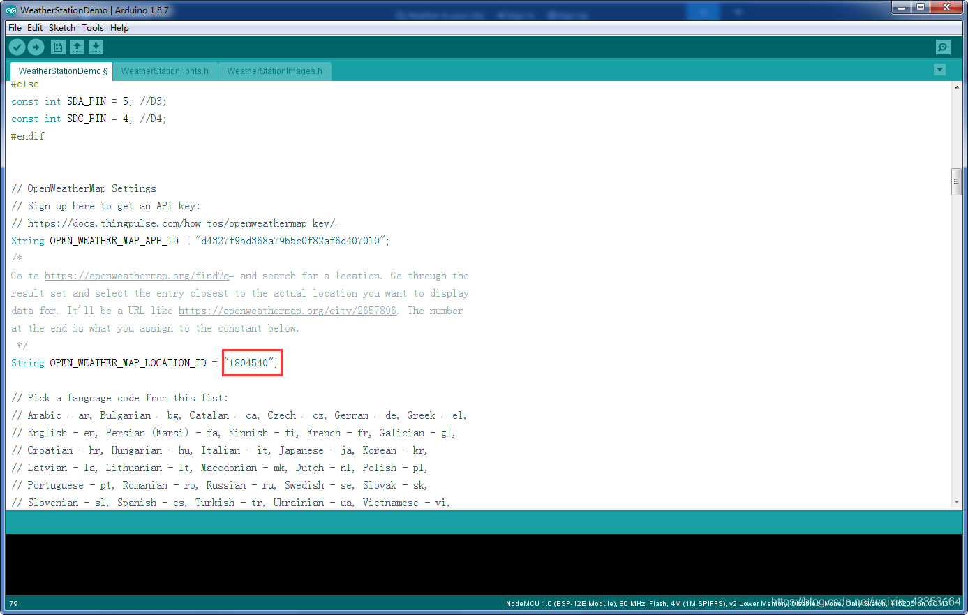
Task: Expand the tab options dropdown arrow
Action: 939,70
